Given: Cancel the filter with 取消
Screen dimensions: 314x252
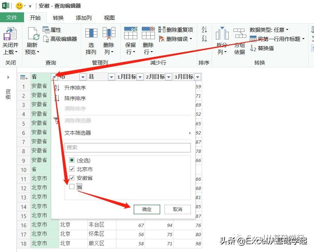Looking at the screenshot, I should click(x=177, y=209).
